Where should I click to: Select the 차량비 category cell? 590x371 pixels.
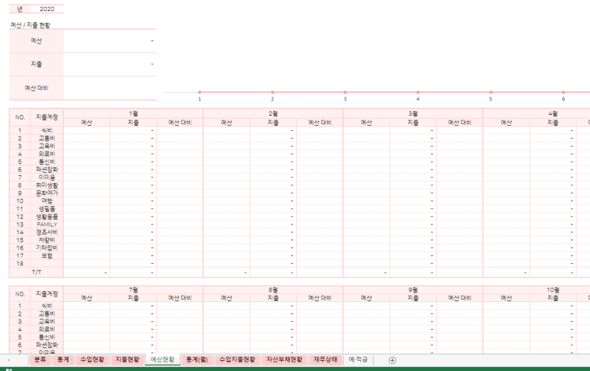(47, 240)
